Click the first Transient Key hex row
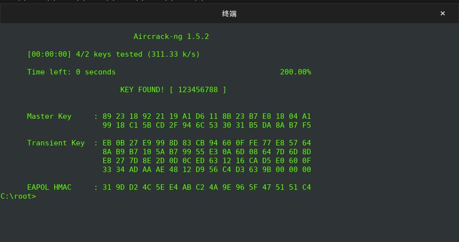The image size is (459, 242). tap(207, 143)
